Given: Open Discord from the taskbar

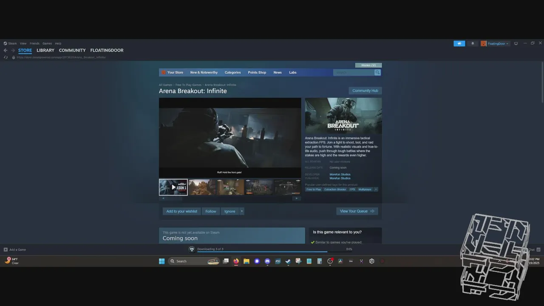Looking at the screenshot, I should click(x=267, y=261).
